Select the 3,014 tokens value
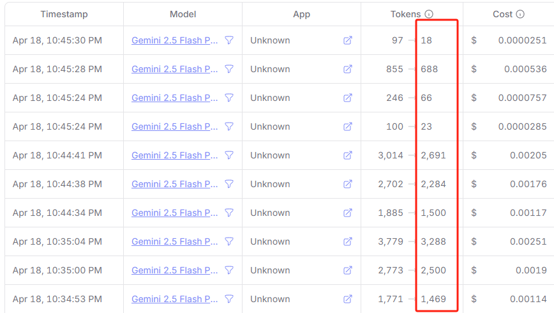 click(x=391, y=155)
